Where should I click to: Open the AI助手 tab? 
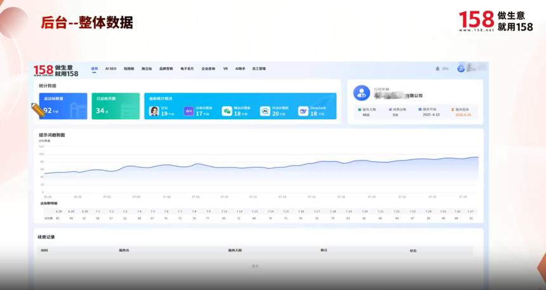(x=240, y=69)
